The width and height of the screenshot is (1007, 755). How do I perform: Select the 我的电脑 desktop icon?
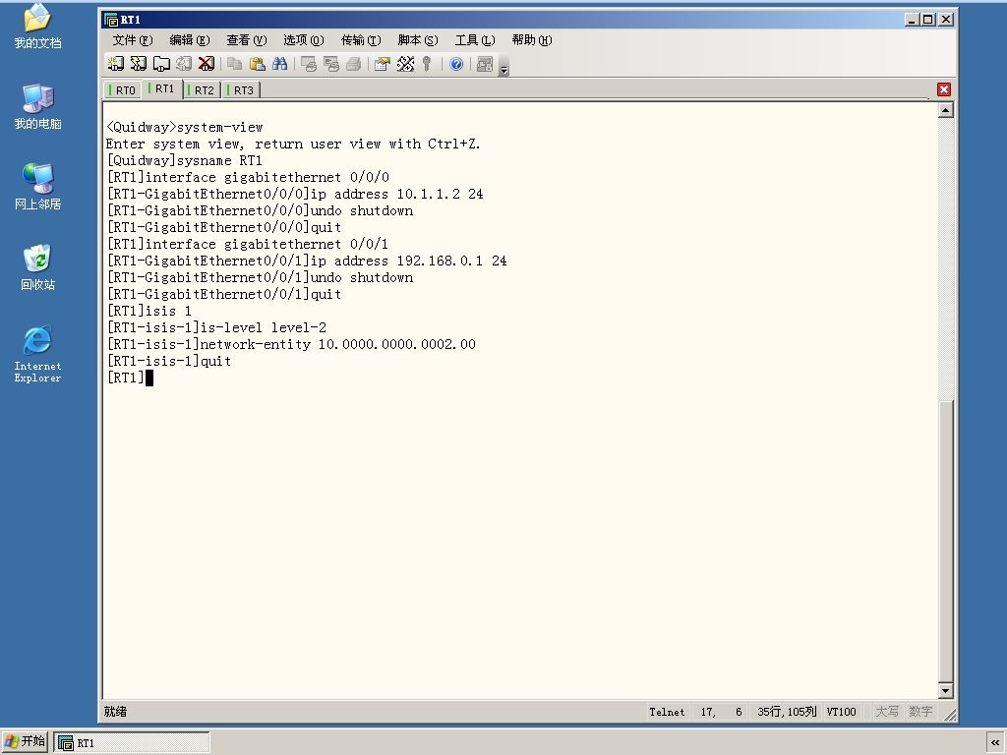[38, 106]
